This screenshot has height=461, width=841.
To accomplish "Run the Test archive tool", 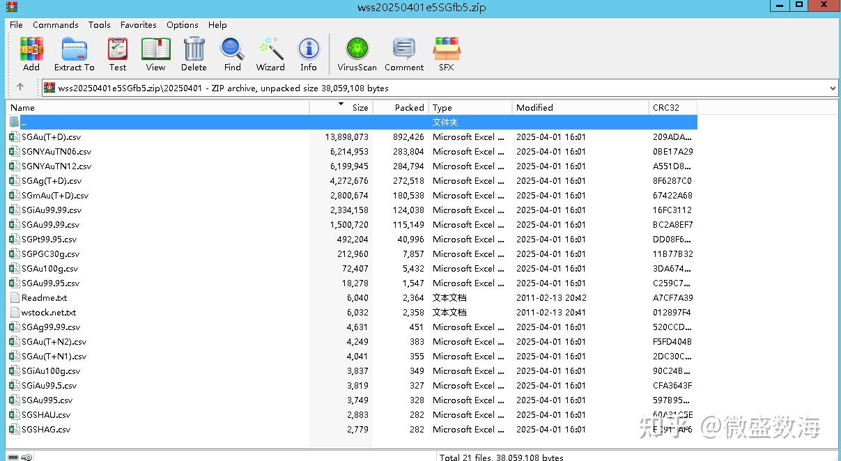I will [118, 54].
